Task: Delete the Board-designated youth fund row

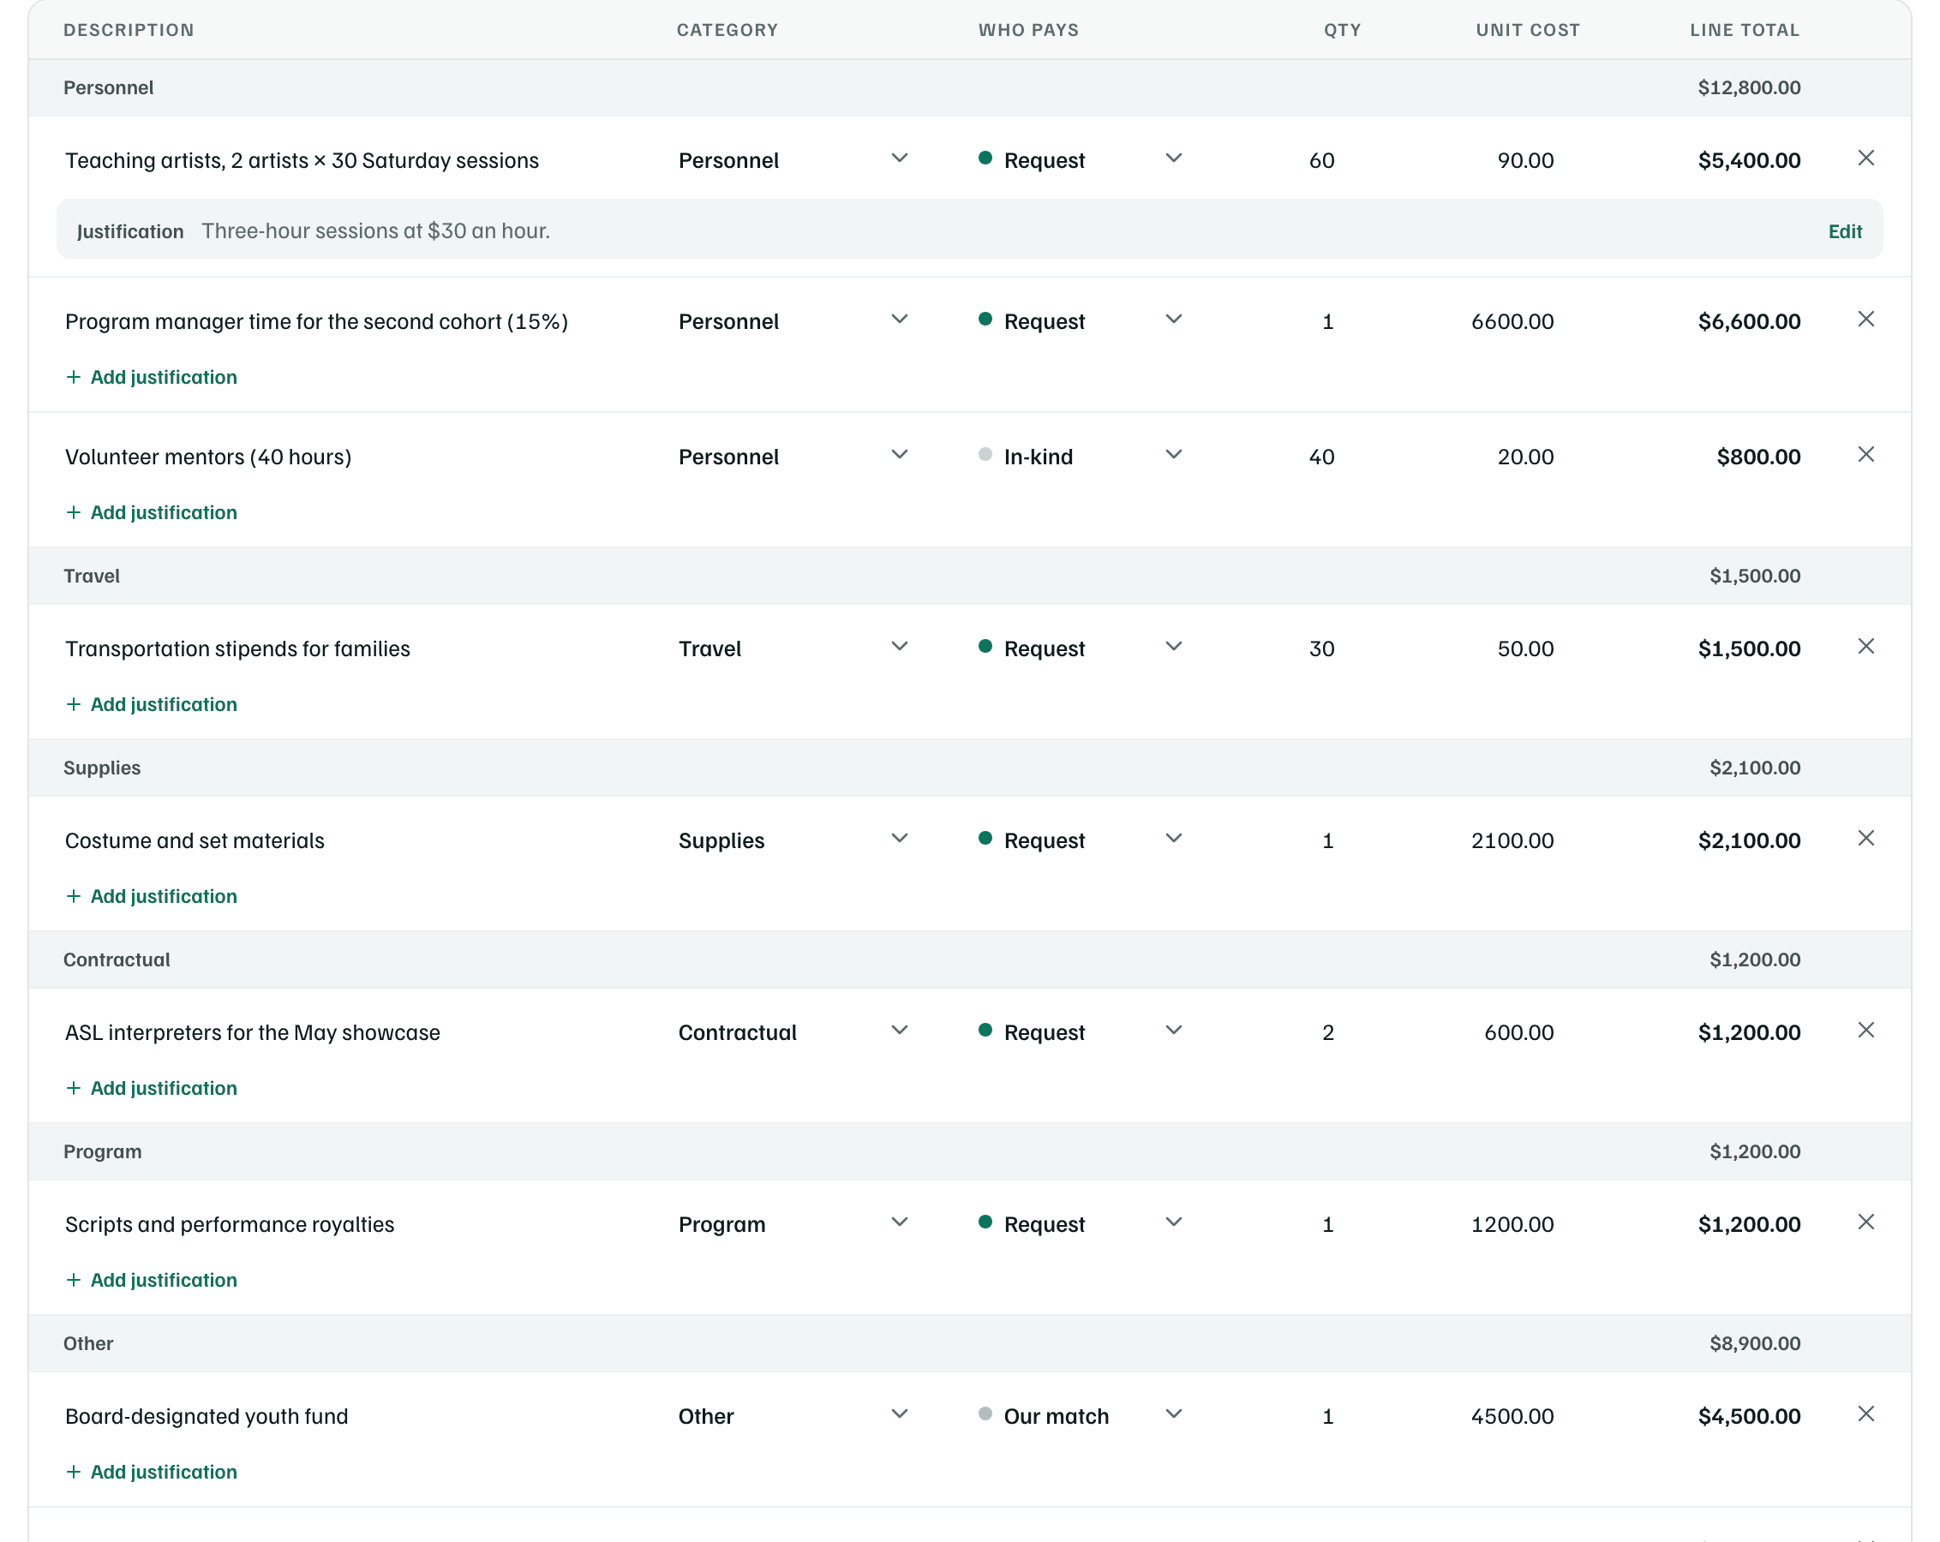Action: (x=1865, y=1414)
